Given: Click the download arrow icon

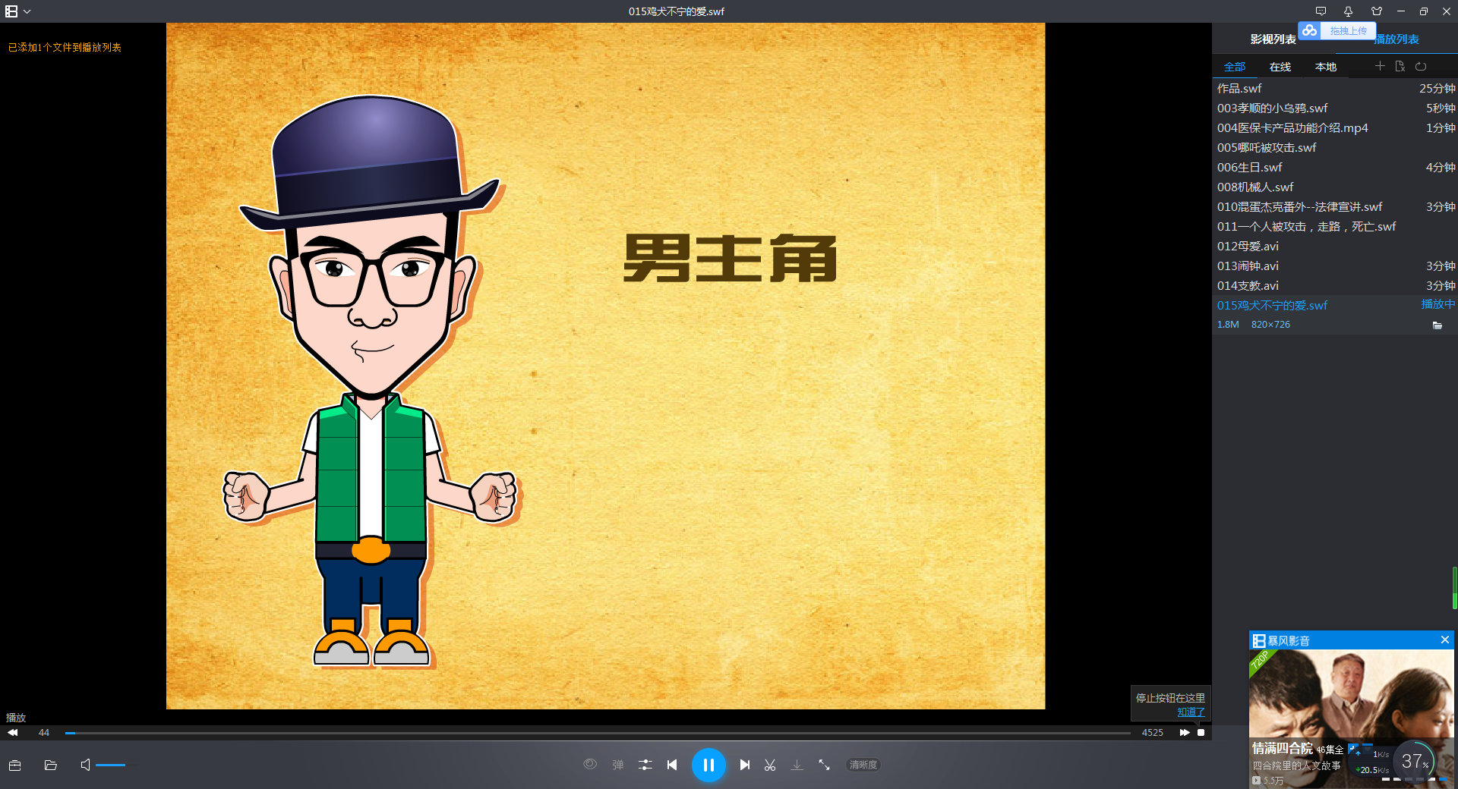Looking at the screenshot, I should click(x=797, y=765).
